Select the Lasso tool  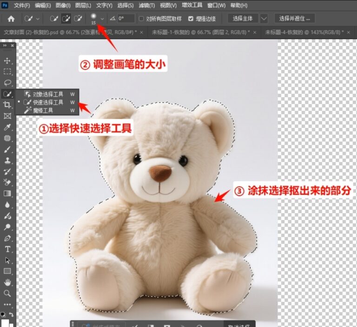7,82
